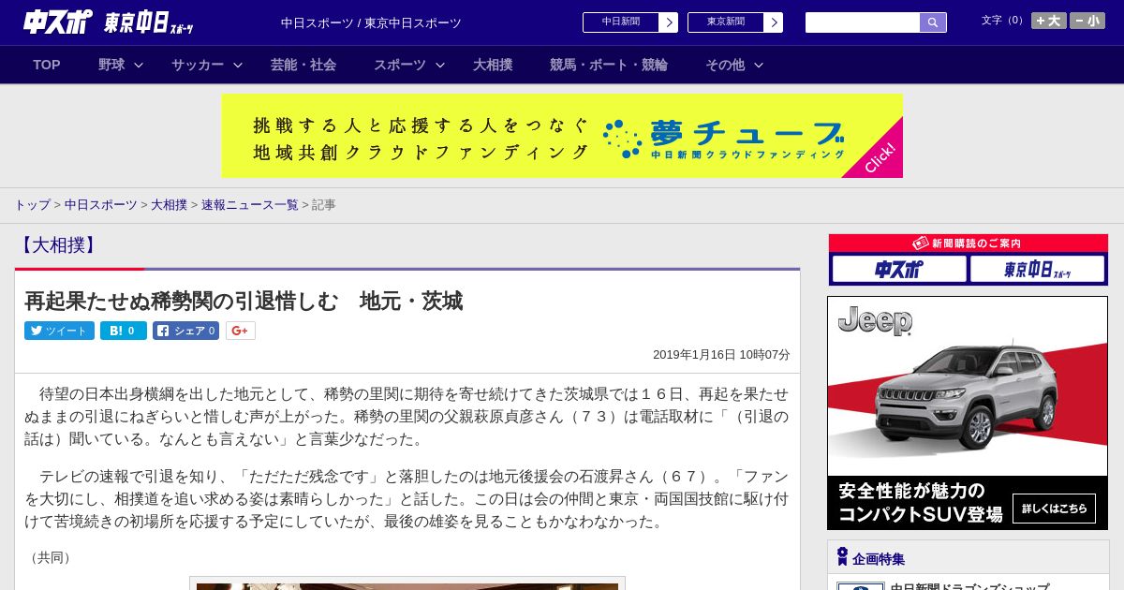Click the 新聞購読 東京中日スポーツ button
The width and height of the screenshot is (1124, 590).
(1037, 269)
